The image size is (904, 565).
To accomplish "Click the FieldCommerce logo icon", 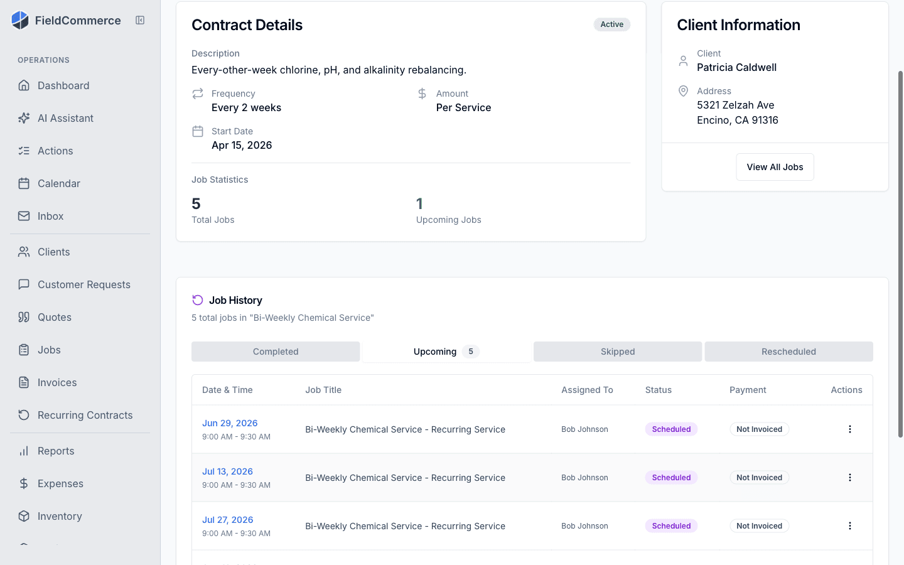I will (20, 20).
